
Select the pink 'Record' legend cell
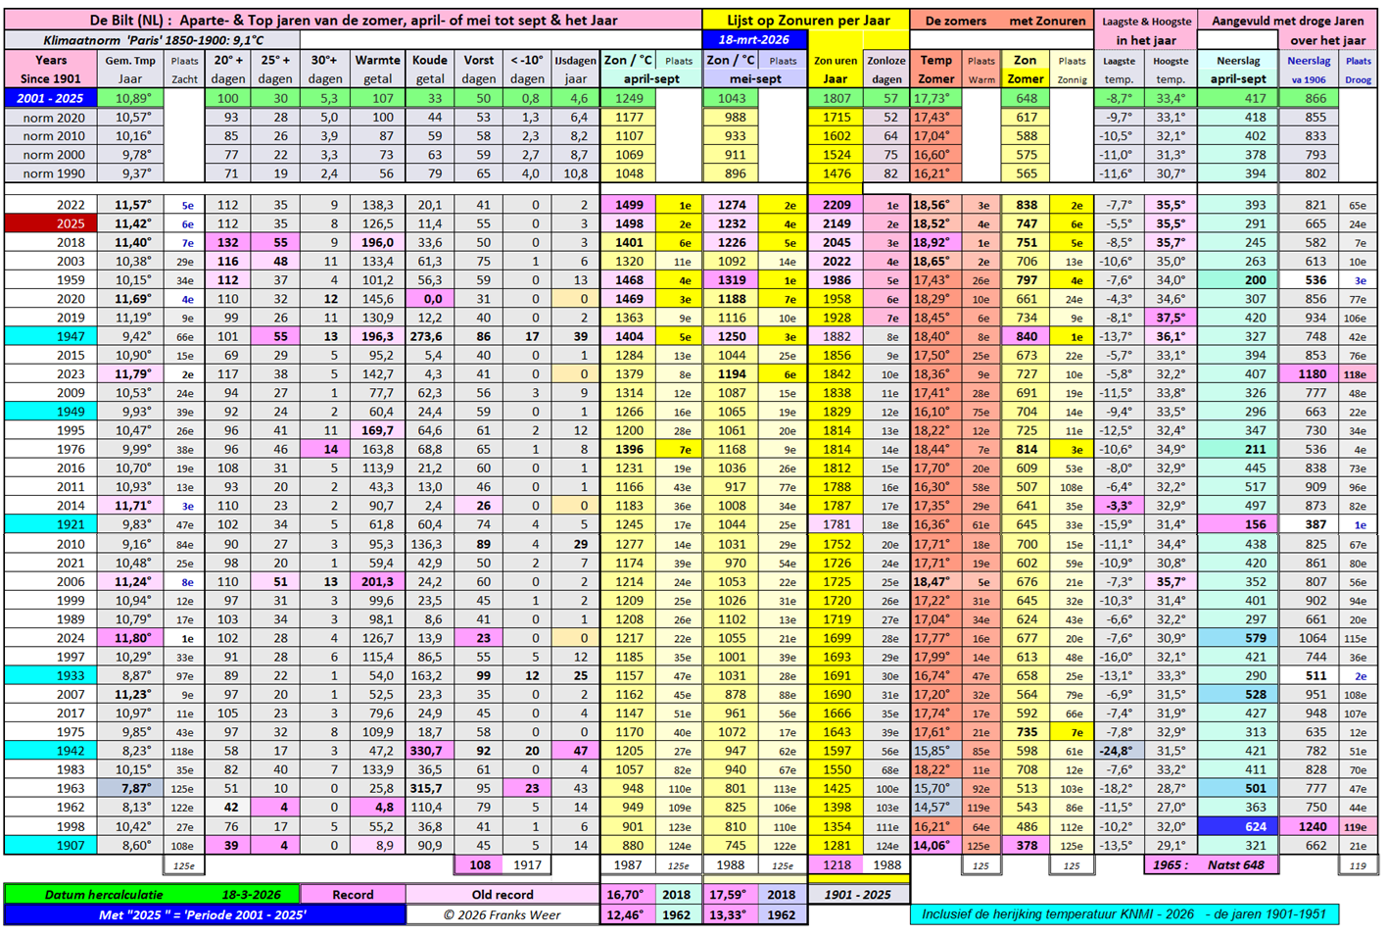(353, 895)
